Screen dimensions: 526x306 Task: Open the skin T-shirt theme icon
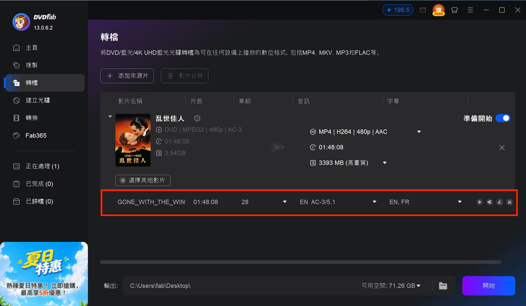(x=454, y=10)
